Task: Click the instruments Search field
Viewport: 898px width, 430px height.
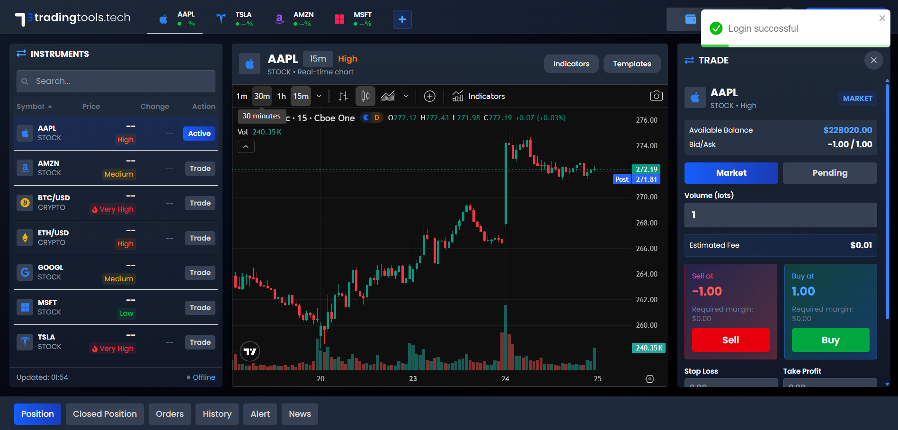Action: (116, 81)
